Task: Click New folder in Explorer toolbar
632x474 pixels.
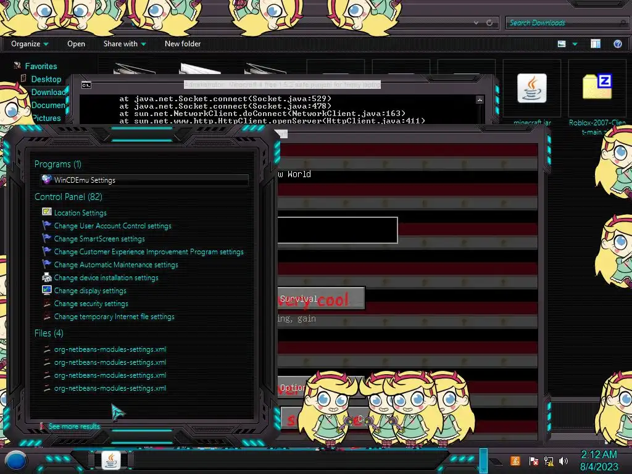Action: (x=183, y=44)
